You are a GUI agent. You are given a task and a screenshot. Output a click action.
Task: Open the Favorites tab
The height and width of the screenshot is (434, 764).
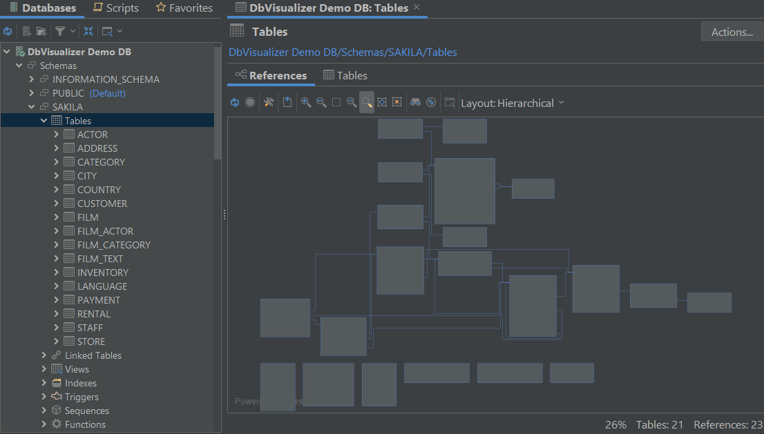(x=184, y=8)
